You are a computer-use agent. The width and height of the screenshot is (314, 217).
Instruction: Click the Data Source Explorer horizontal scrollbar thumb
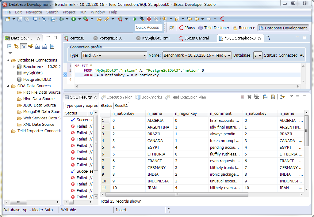18,202
